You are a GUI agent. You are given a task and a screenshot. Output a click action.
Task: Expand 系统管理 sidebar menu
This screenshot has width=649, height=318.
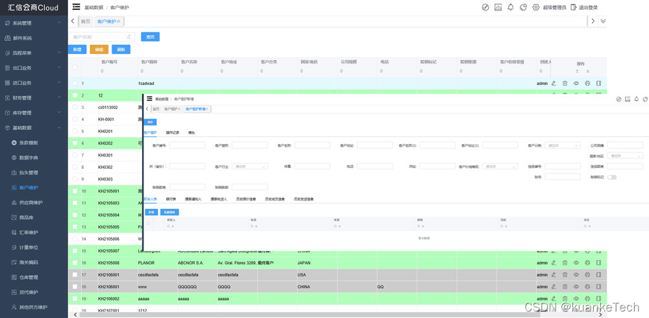[x=34, y=23]
